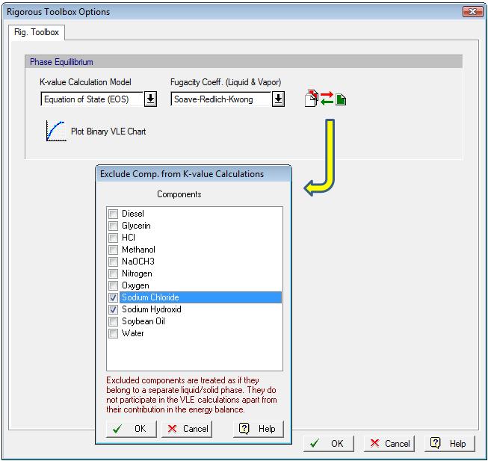
Task: Expand the Fugacity Coeff. dropdown arrow
Action: coord(278,99)
